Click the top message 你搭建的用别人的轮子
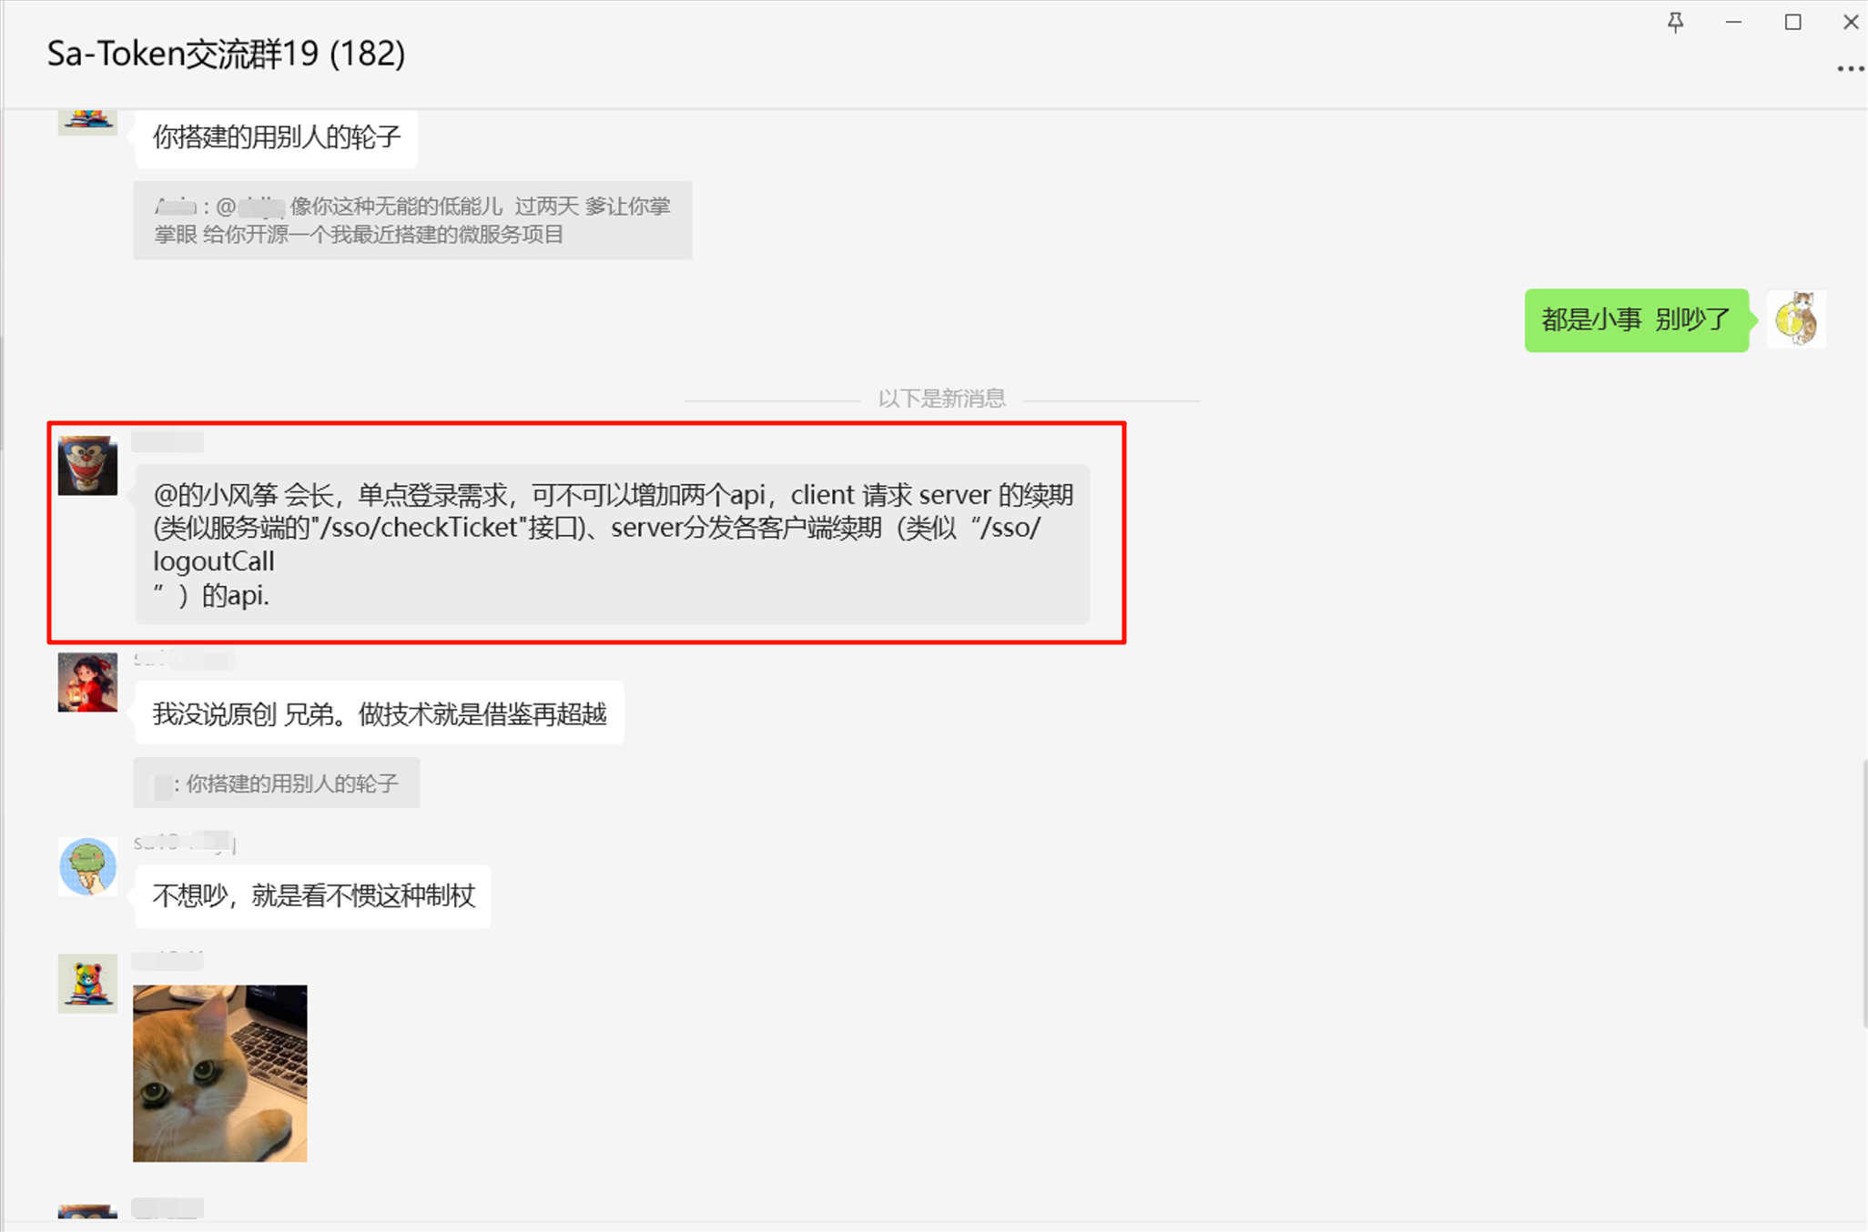 tap(276, 137)
